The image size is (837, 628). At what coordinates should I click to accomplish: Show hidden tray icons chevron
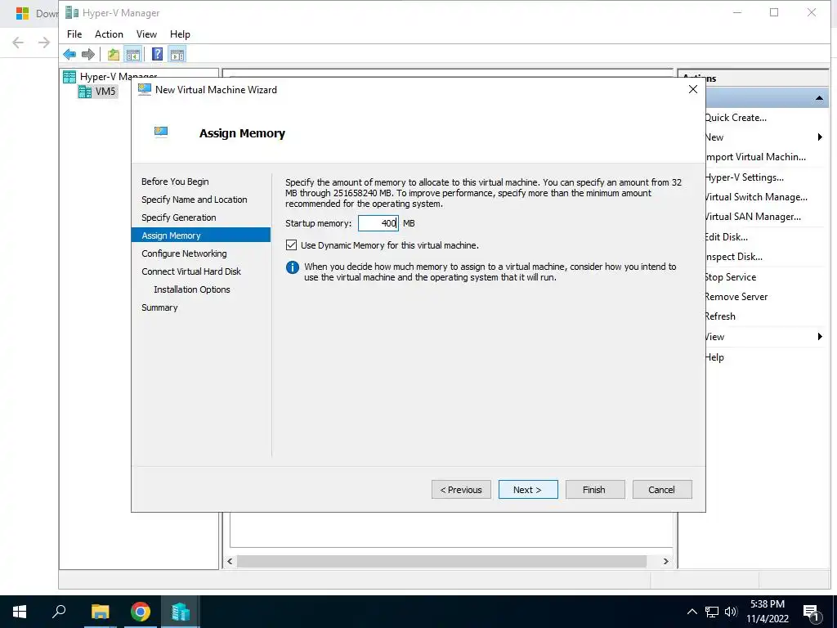[692, 612]
